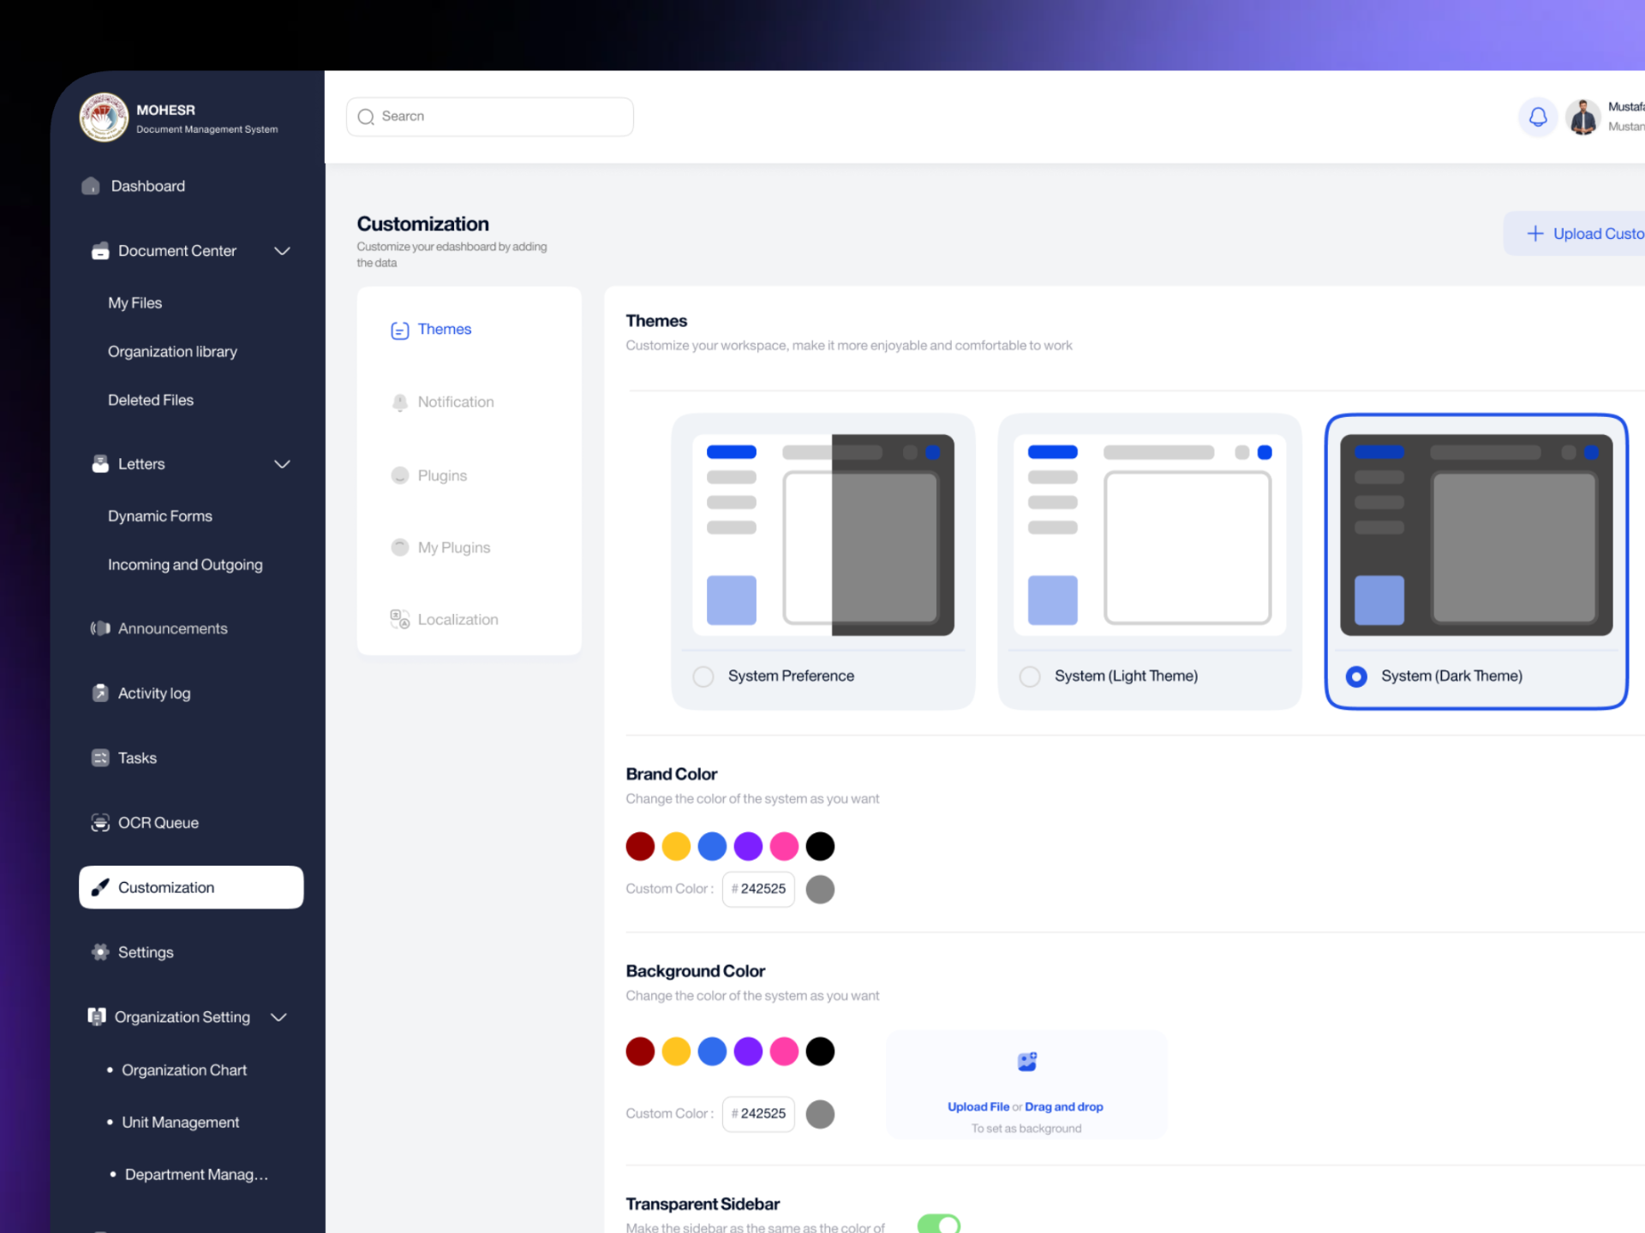Click the Localization translate icon
Screen dimensions: 1645x1233
click(x=399, y=619)
